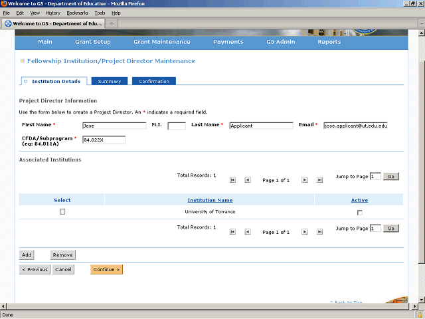Open the Edit menu
The height and width of the screenshot is (319, 425).
(x=20, y=13)
